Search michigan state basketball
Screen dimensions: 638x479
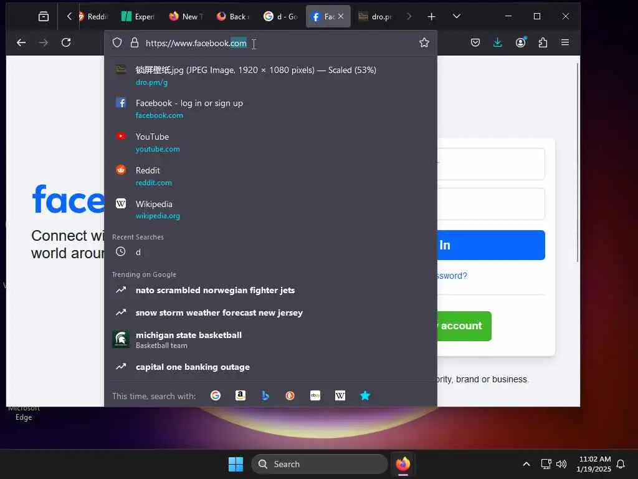pyautogui.click(x=270, y=339)
